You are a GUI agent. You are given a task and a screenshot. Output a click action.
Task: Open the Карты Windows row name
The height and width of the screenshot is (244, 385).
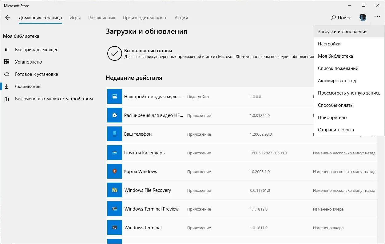141,172
